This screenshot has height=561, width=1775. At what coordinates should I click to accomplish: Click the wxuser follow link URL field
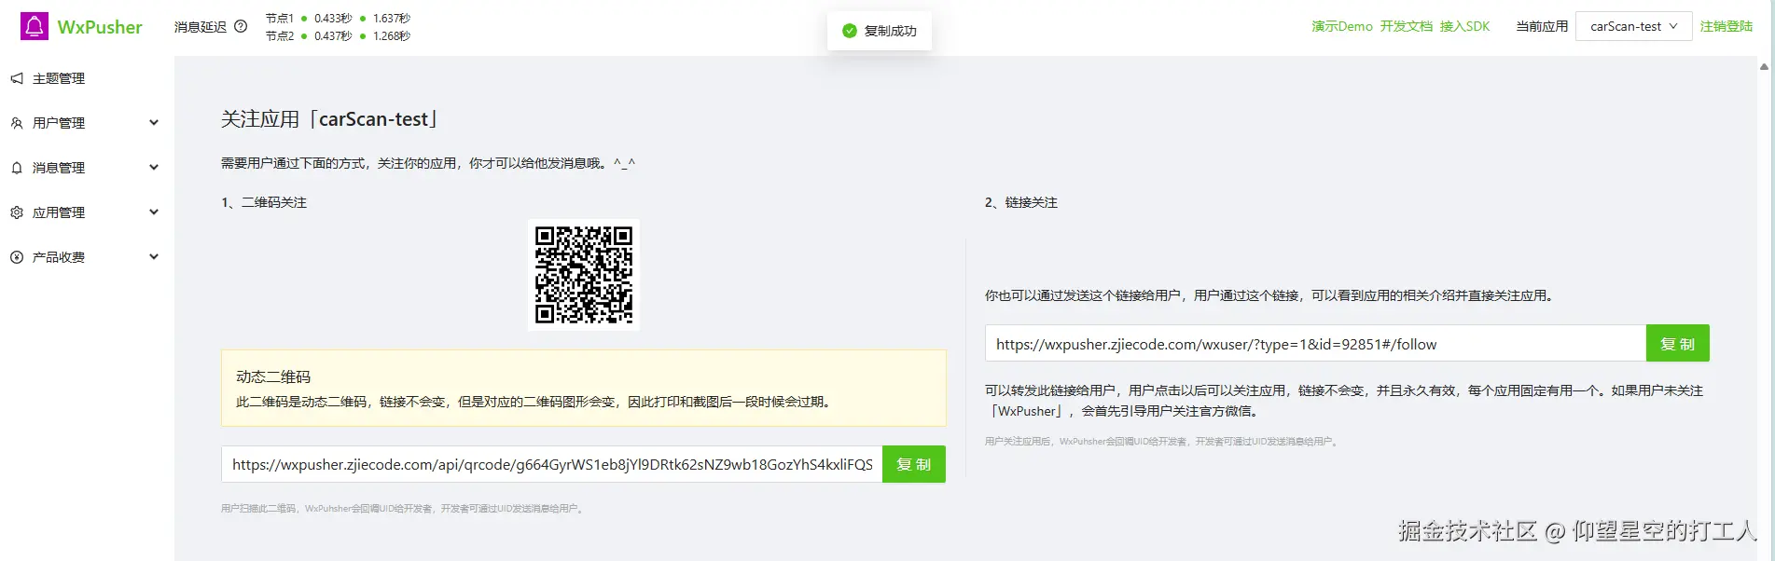coord(1316,344)
